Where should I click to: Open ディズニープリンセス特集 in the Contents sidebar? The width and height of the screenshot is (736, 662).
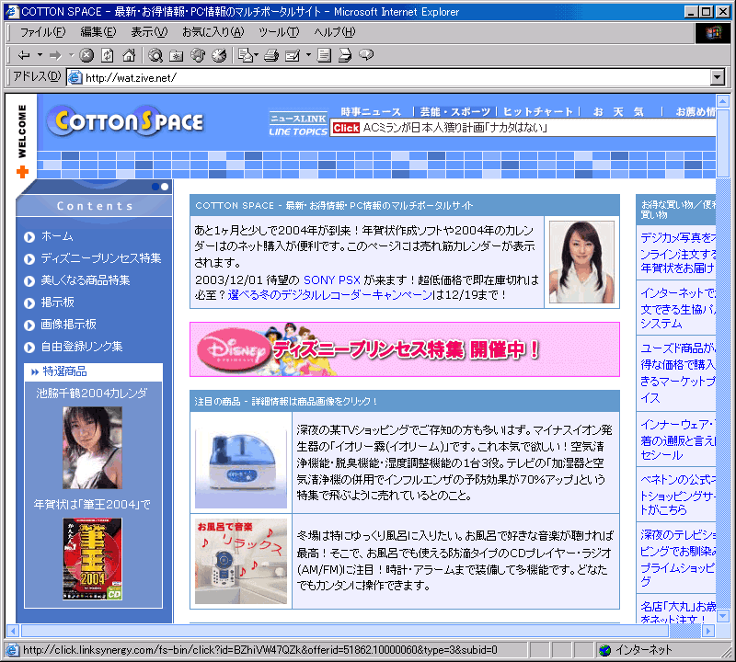coord(101,258)
